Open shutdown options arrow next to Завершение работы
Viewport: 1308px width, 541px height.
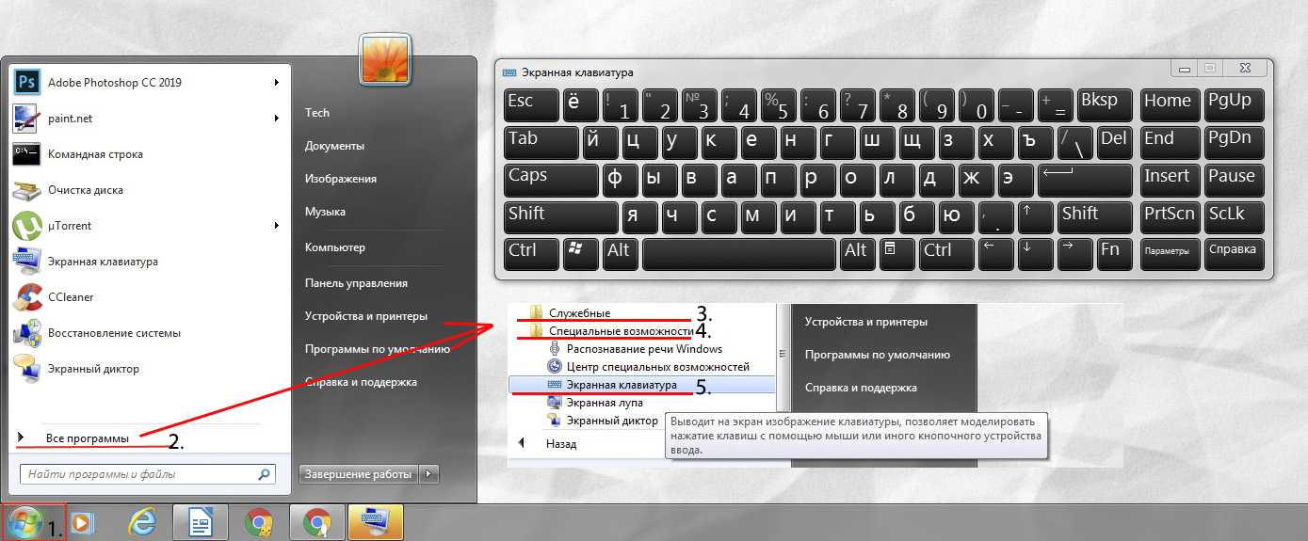[x=429, y=474]
